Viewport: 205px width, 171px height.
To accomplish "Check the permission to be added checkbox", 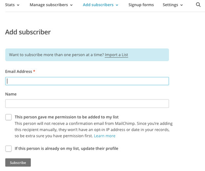I will 8,117.
